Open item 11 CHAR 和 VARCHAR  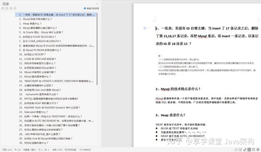point(38,59)
